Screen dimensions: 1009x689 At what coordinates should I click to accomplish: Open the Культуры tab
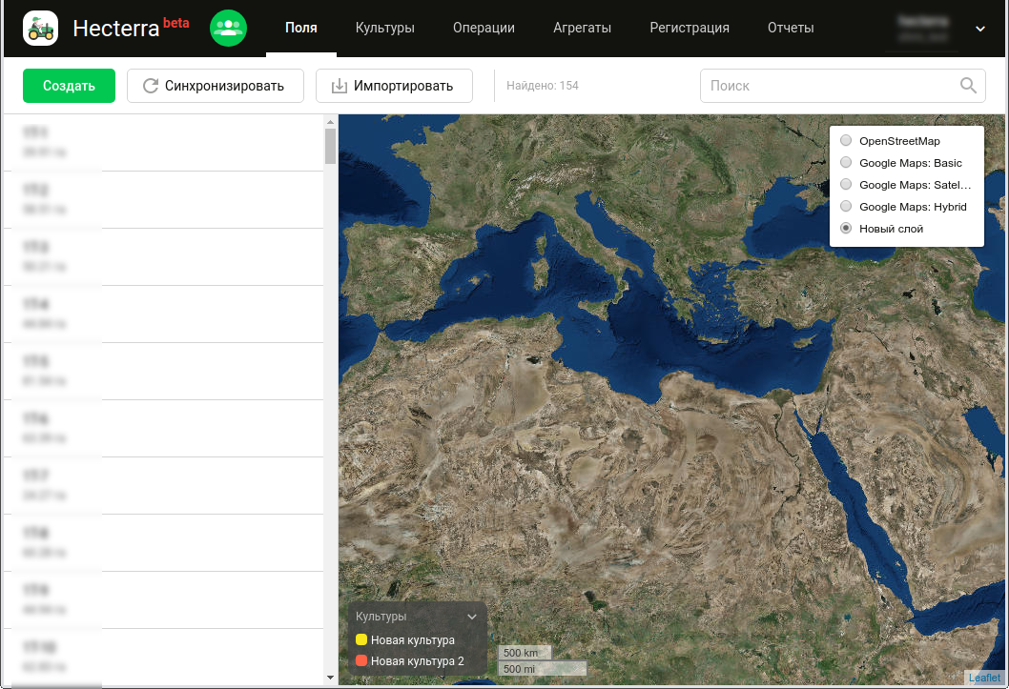[x=384, y=29]
